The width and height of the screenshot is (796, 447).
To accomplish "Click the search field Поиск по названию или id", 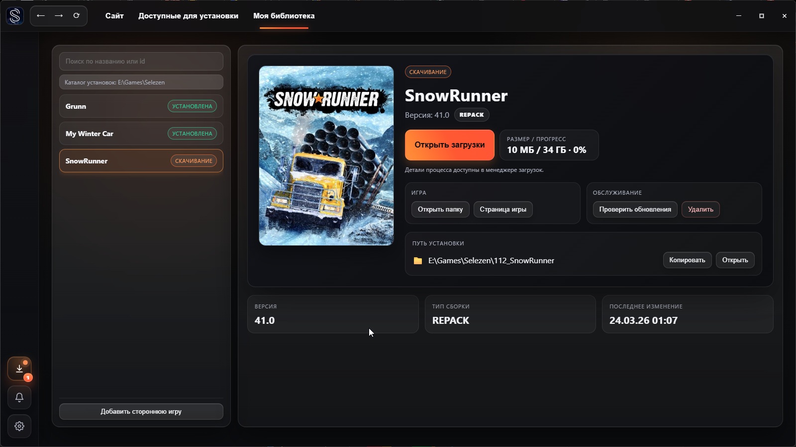I will coord(141,61).
